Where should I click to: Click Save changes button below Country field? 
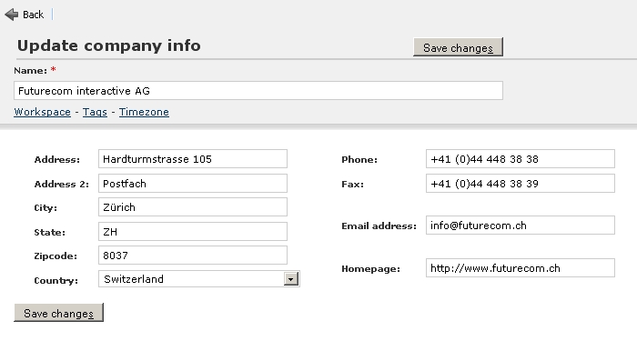click(58, 313)
